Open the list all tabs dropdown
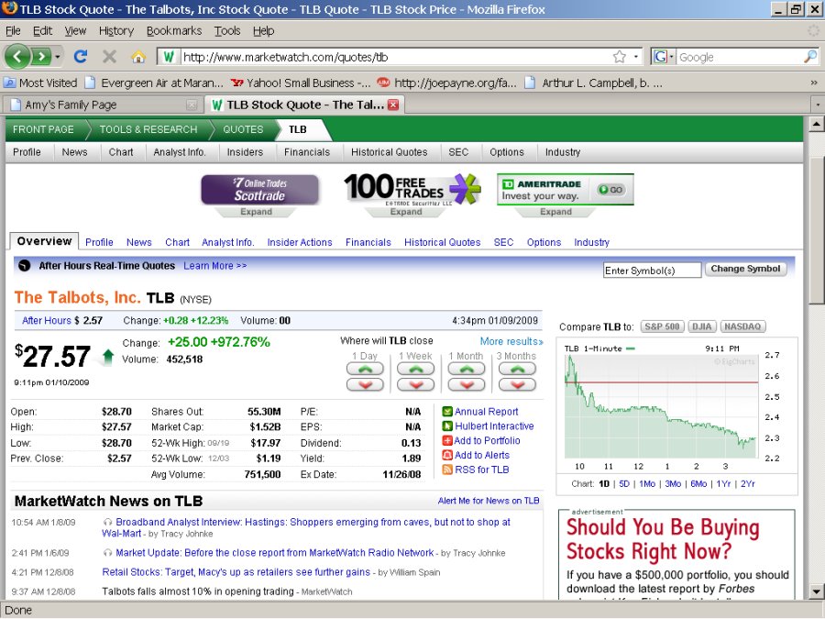This screenshot has height=619, width=825. click(817, 105)
